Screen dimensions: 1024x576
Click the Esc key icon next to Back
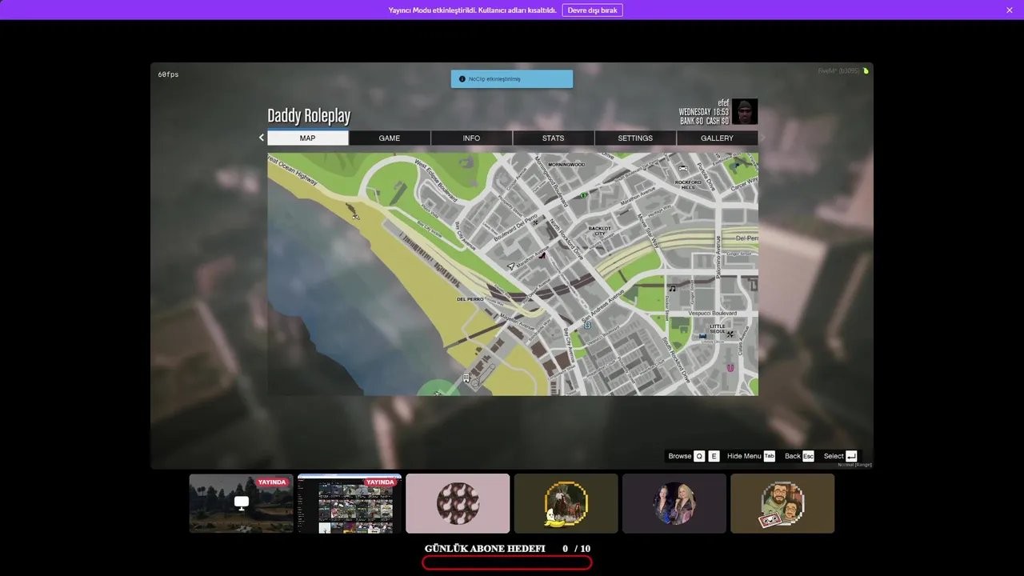click(808, 456)
